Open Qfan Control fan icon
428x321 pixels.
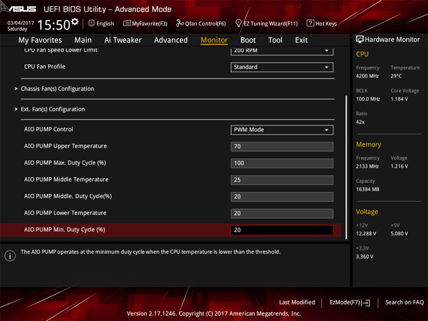tap(180, 23)
